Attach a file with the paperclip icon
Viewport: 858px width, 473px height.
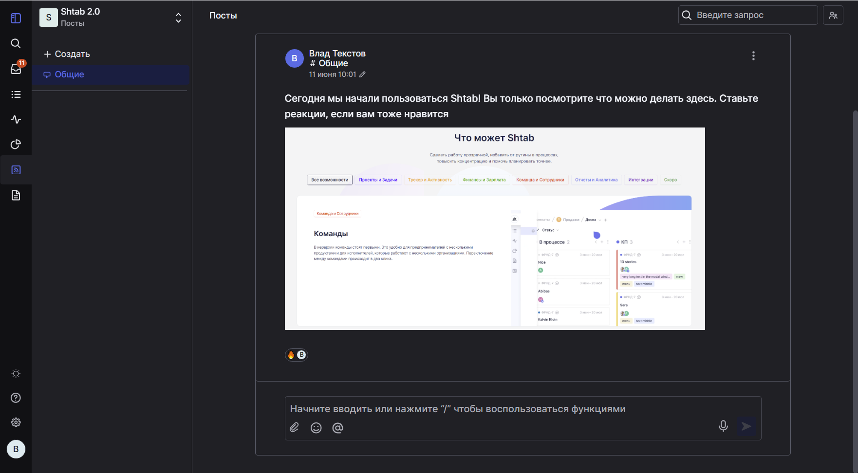tap(294, 427)
